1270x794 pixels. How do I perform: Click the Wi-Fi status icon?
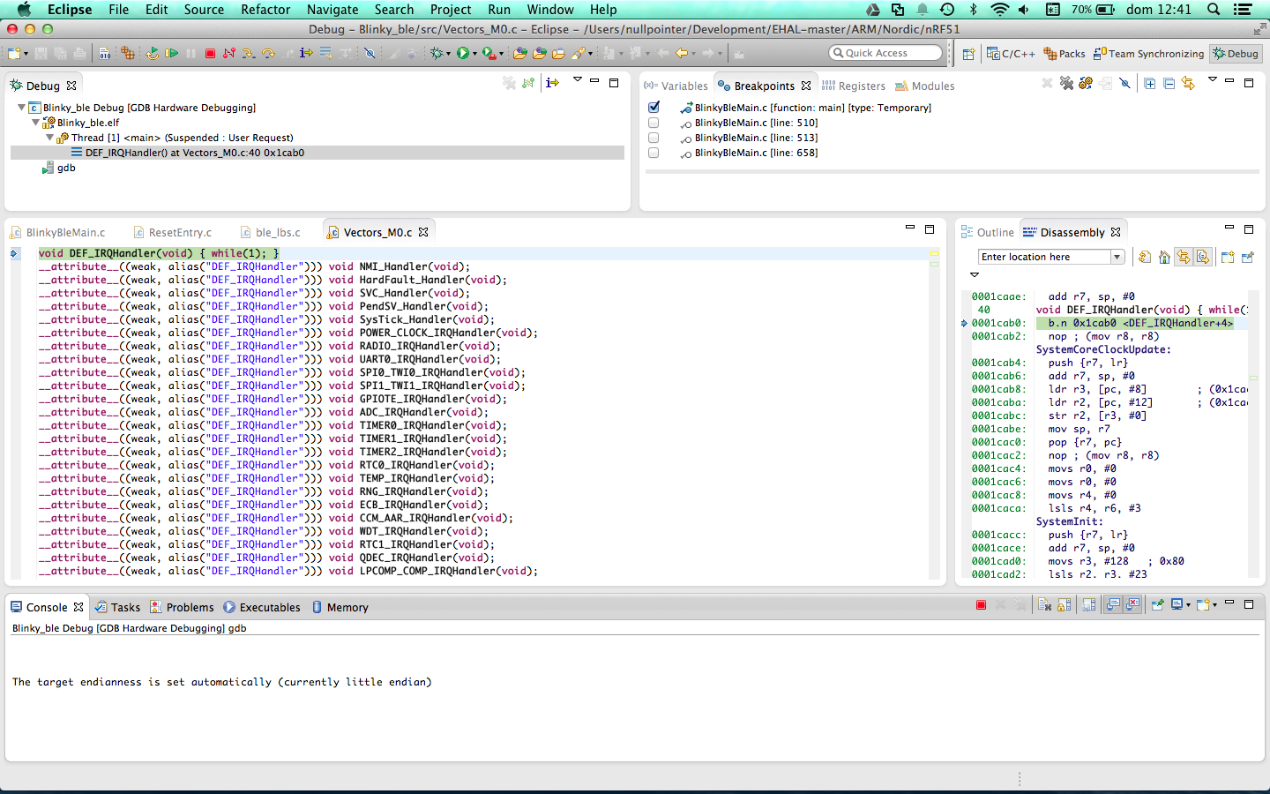pos(999,10)
